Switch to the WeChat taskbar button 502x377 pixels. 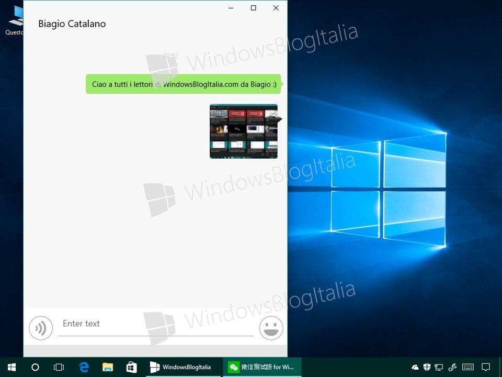262,367
